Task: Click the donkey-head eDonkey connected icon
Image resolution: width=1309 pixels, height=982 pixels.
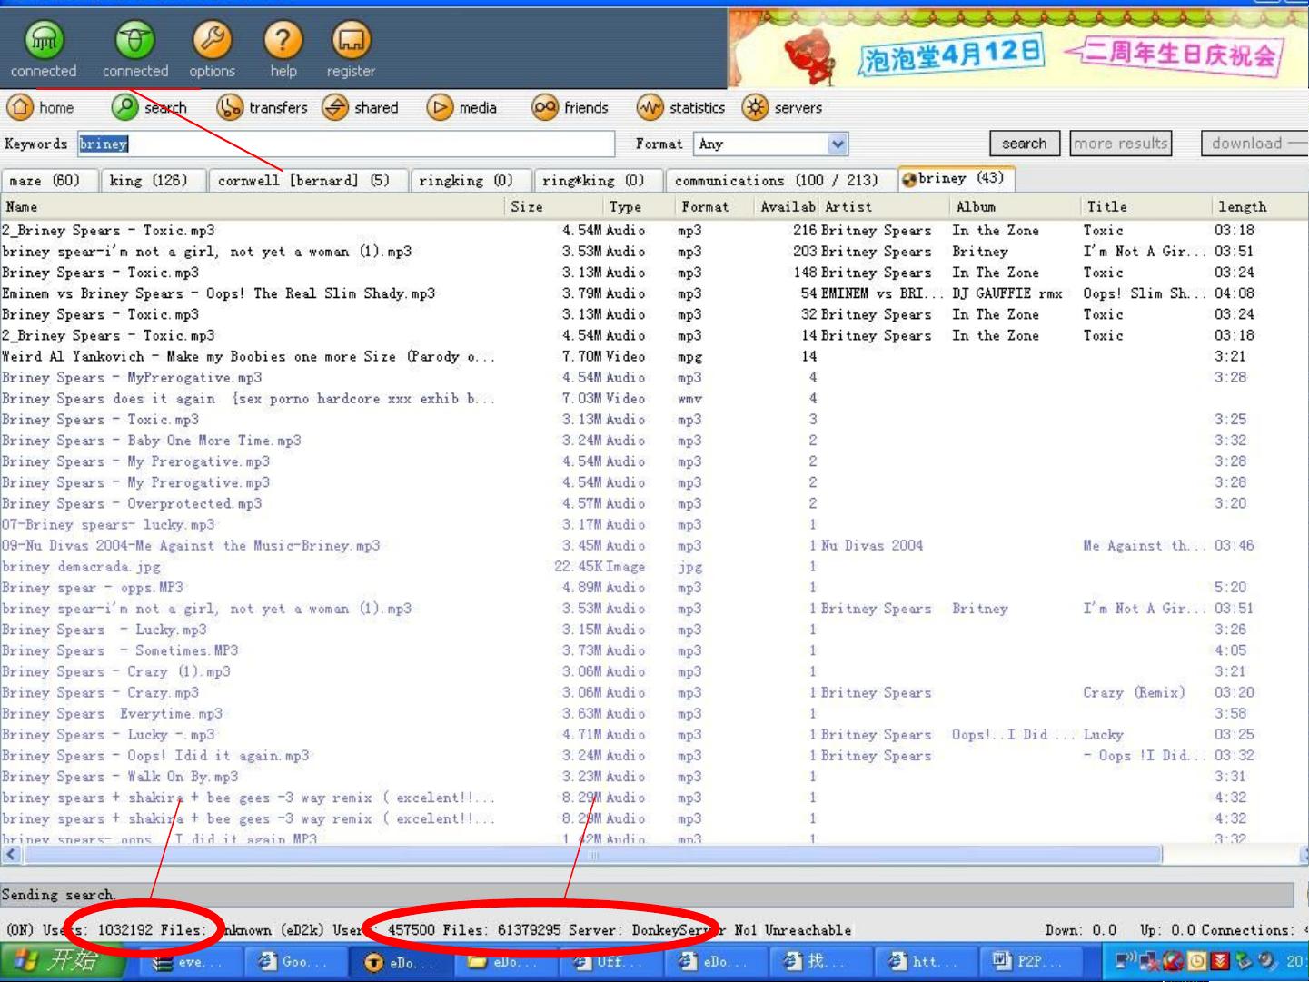Action: [134, 40]
